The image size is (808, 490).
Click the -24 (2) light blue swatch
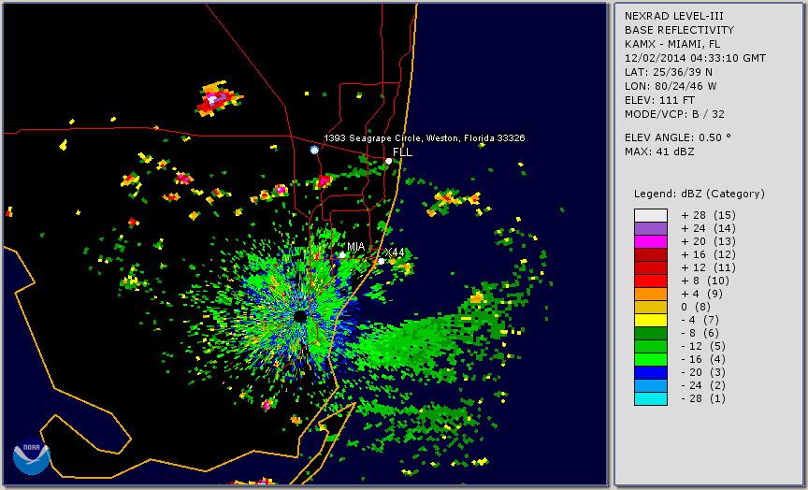(651, 386)
